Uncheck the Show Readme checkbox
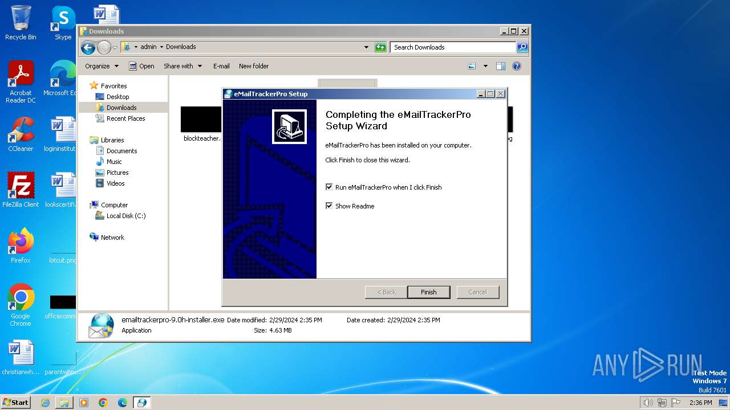The image size is (730, 410). [329, 206]
